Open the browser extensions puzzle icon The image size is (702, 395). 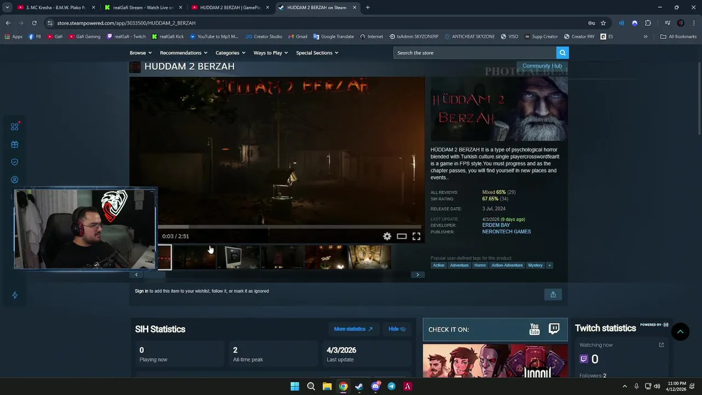[648, 23]
